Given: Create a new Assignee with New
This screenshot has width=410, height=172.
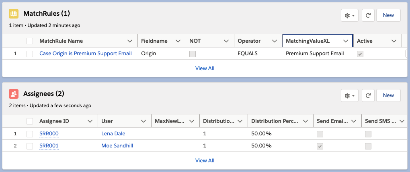Looking at the screenshot, I should pyautogui.click(x=388, y=96).
